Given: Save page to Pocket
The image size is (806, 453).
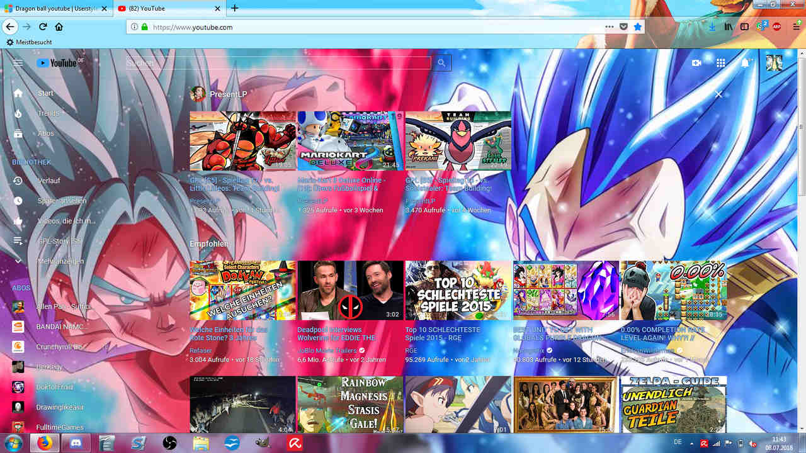Looking at the screenshot, I should [623, 27].
